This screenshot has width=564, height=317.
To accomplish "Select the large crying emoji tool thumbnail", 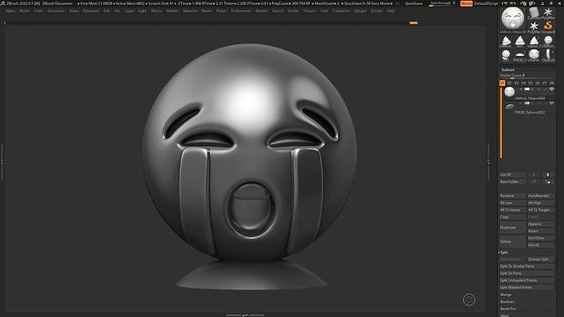I will click(512, 18).
